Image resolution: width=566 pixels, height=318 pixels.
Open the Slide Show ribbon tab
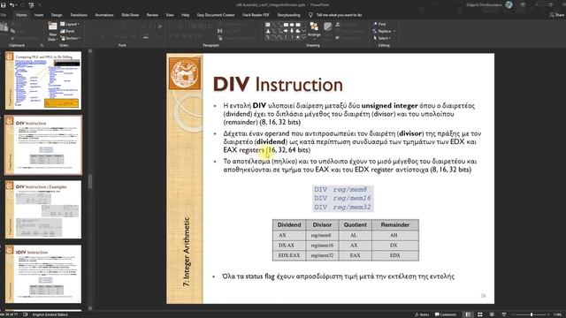(130, 15)
